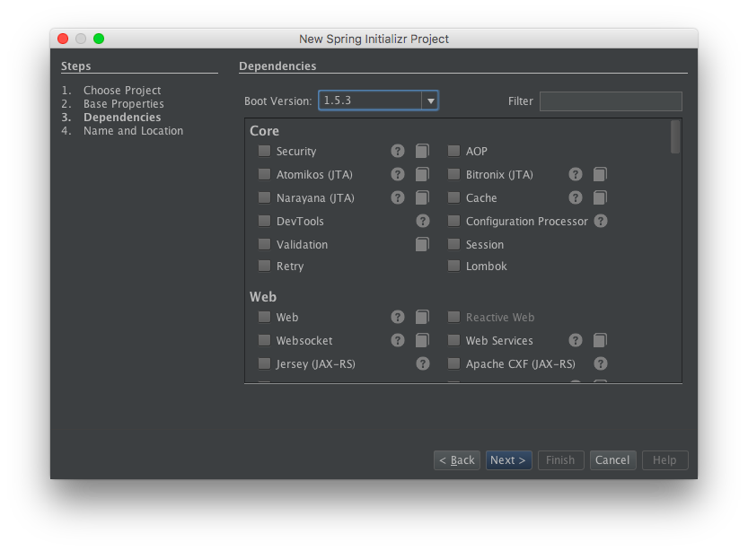
Task: Proceed with the Next button
Action: (508, 460)
